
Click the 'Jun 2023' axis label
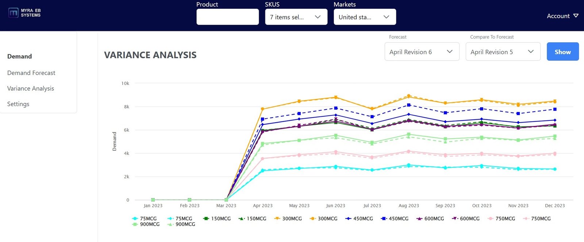pyautogui.click(x=335, y=206)
